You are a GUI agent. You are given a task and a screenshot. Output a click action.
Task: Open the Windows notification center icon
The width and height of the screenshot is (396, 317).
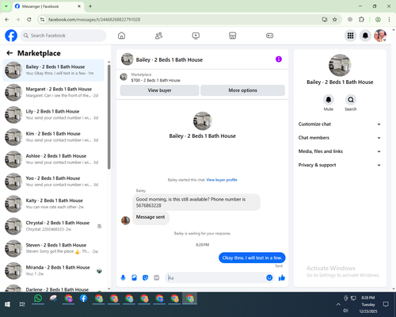[x=386, y=304]
